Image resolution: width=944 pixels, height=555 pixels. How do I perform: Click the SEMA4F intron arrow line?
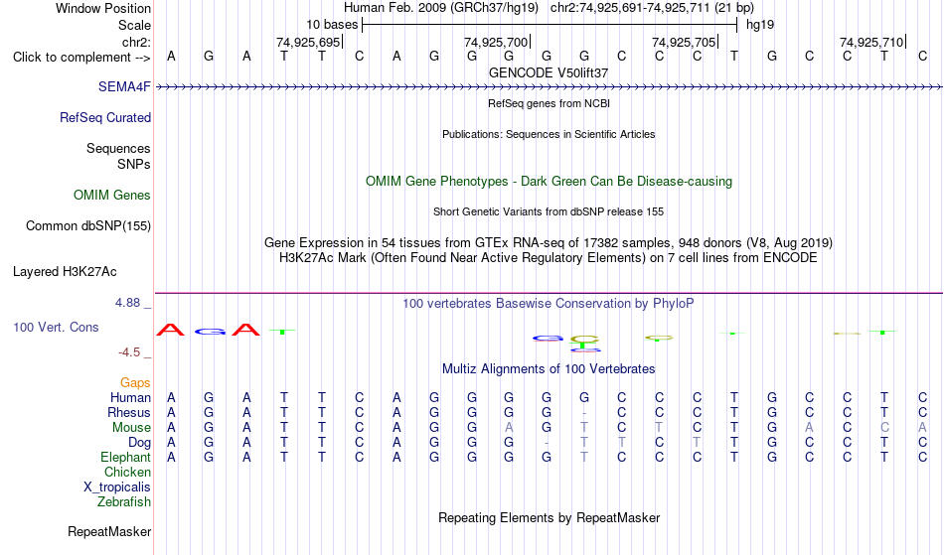point(549,87)
